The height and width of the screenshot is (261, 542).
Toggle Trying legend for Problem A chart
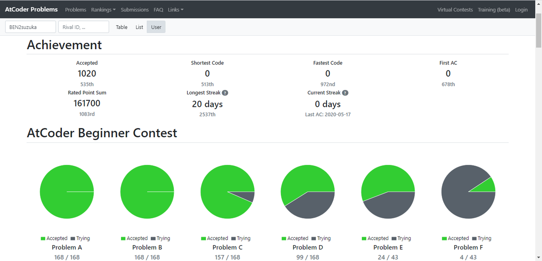80,238
